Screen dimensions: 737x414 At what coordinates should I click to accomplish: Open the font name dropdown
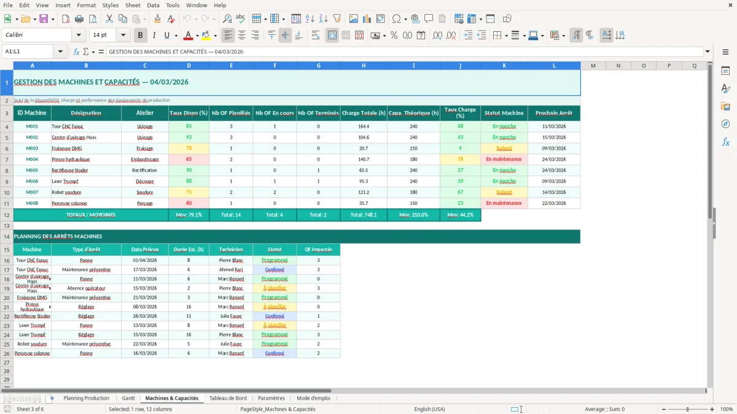coord(79,36)
